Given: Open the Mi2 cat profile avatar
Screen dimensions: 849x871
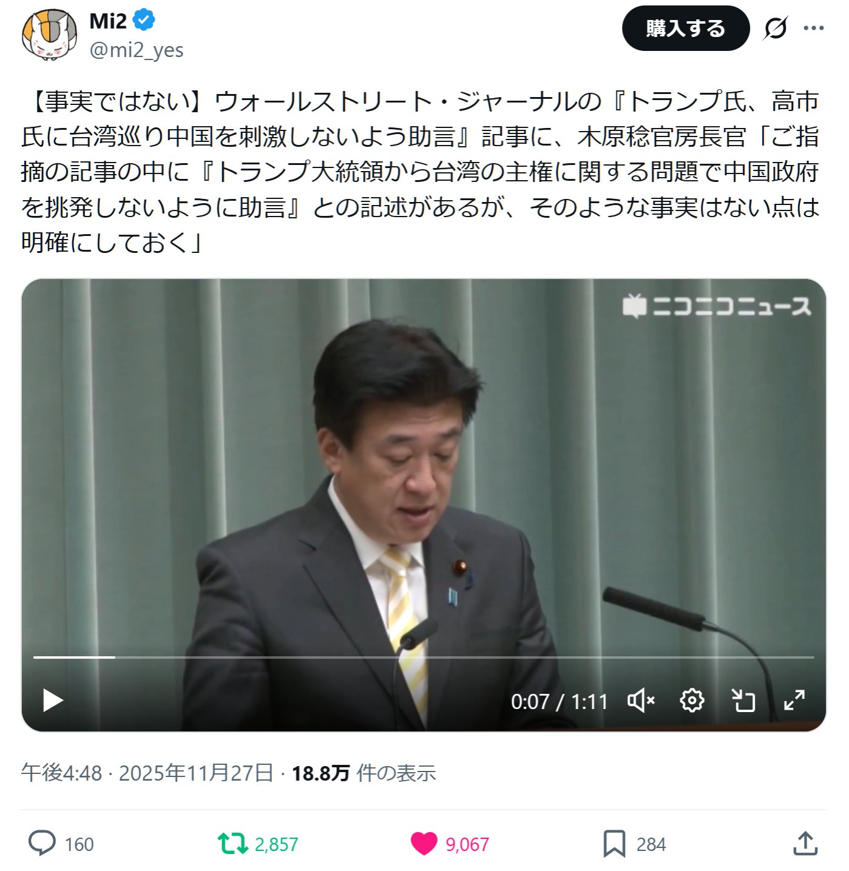Looking at the screenshot, I should click(50, 35).
